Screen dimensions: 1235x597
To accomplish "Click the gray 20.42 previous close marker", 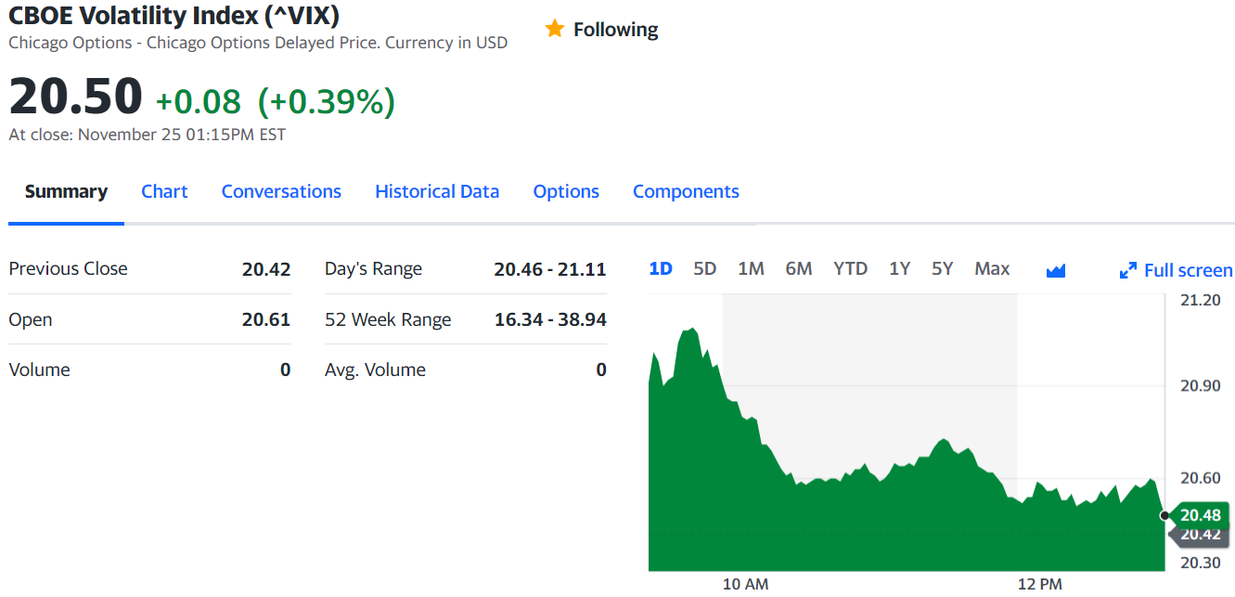I will tap(1201, 534).
